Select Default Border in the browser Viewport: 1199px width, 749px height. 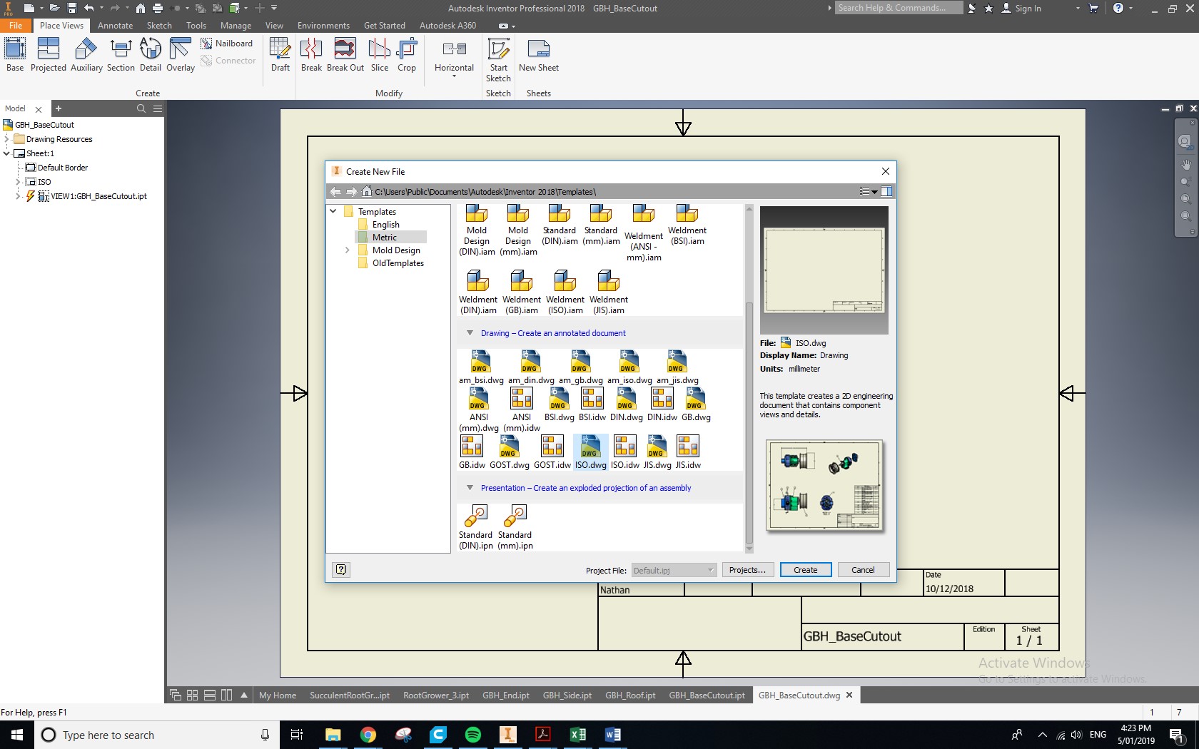click(x=57, y=168)
